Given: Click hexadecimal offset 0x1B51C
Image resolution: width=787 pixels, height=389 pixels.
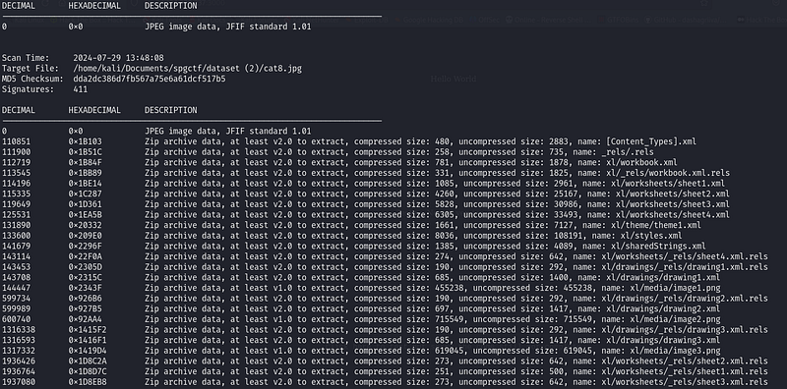Looking at the screenshot, I should point(85,152).
